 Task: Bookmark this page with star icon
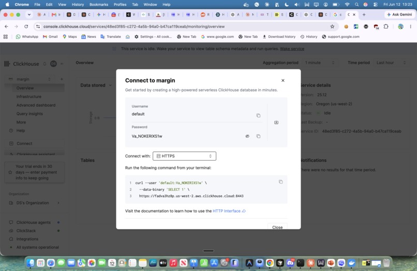click(x=332, y=26)
